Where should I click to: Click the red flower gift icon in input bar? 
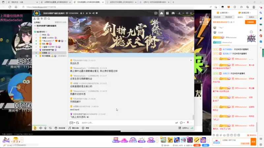[x=188, y=123]
